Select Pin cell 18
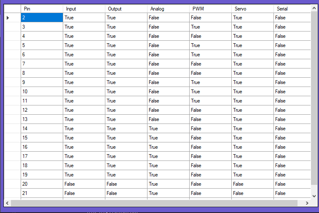 coord(42,166)
